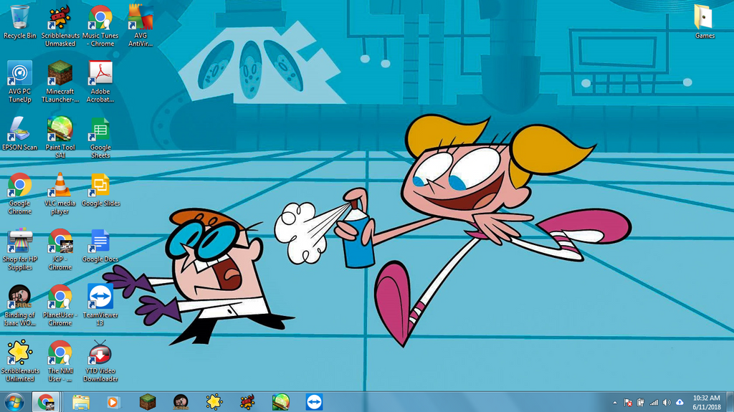Check power status tray icon
This screenshot has width=734, height=412.
640,403
